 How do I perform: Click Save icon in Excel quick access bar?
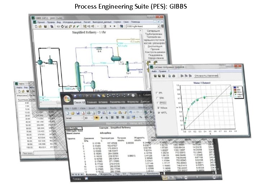tap(75, 96)
